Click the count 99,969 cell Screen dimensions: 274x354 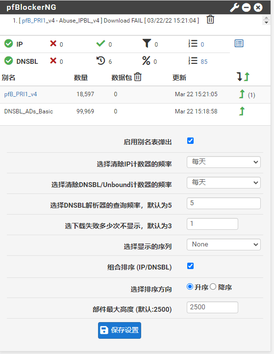[x=85, y=111]
